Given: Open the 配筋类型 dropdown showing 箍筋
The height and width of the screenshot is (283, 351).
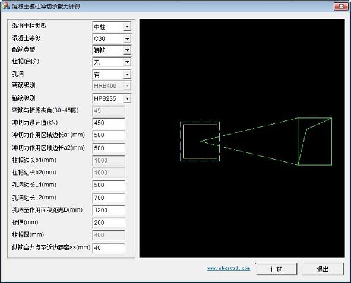Looking at the screenshot, I should 112,50.
